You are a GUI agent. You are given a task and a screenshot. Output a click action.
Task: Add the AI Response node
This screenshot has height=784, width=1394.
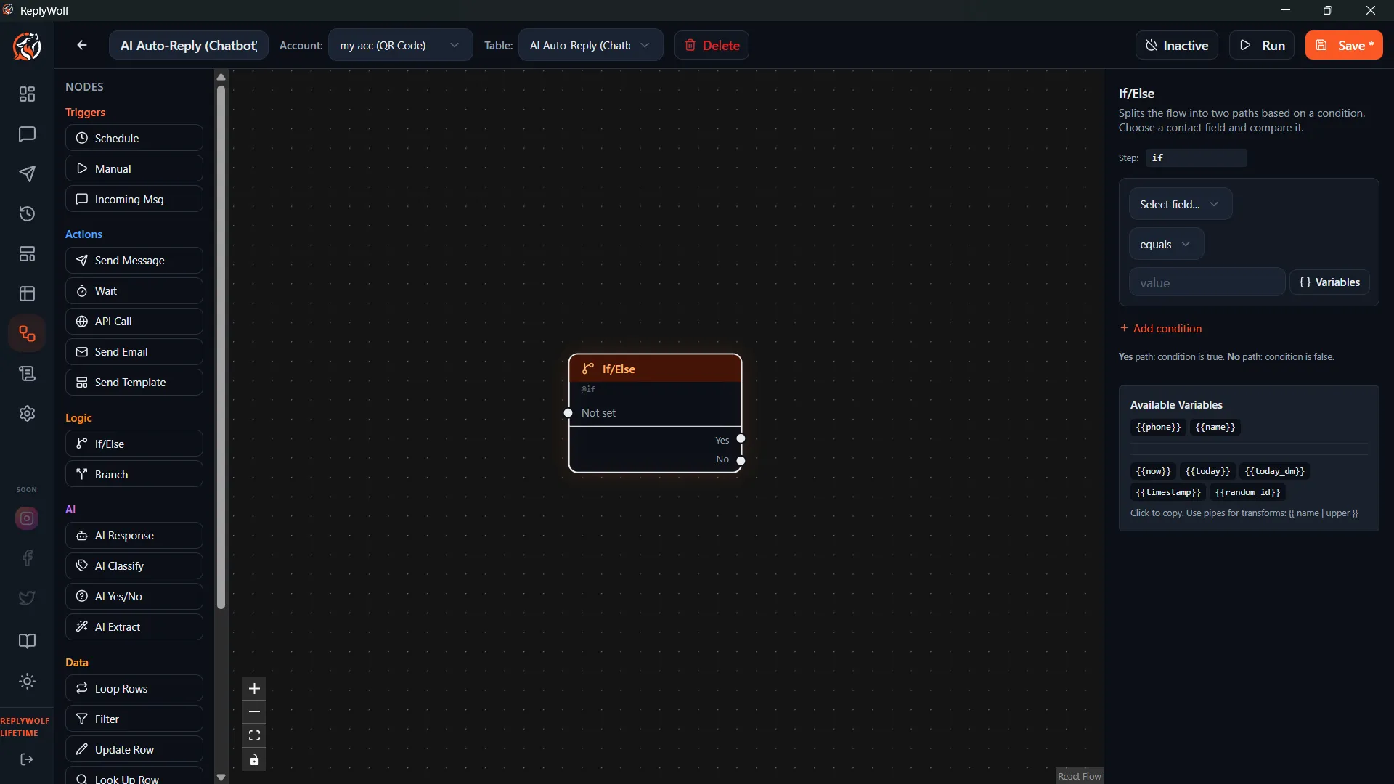click(134, 535)
